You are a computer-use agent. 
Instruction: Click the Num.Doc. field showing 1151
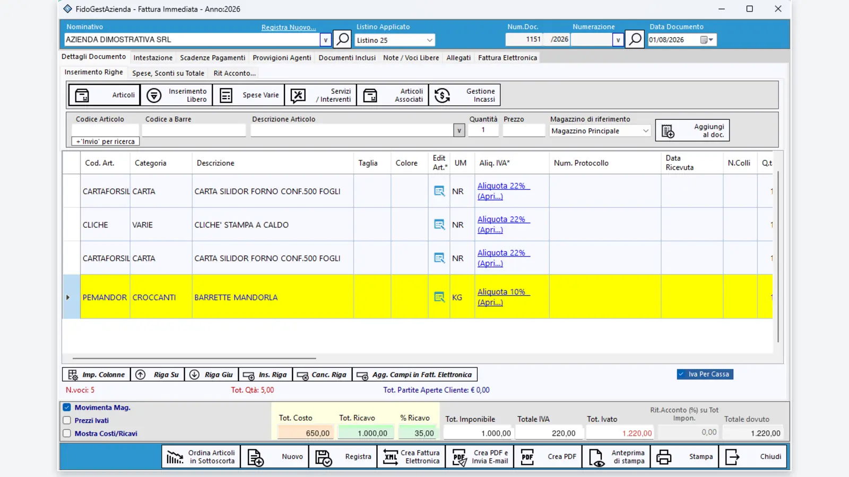coord(524,40)
